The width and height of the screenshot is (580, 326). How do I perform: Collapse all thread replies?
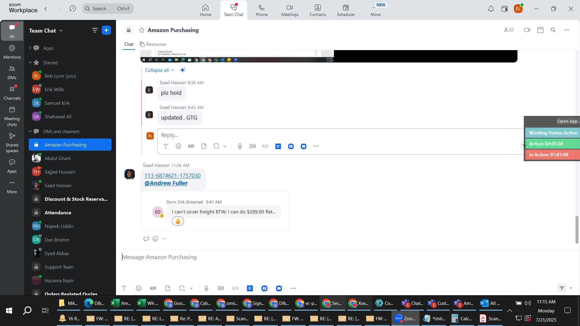pos(159,70)
